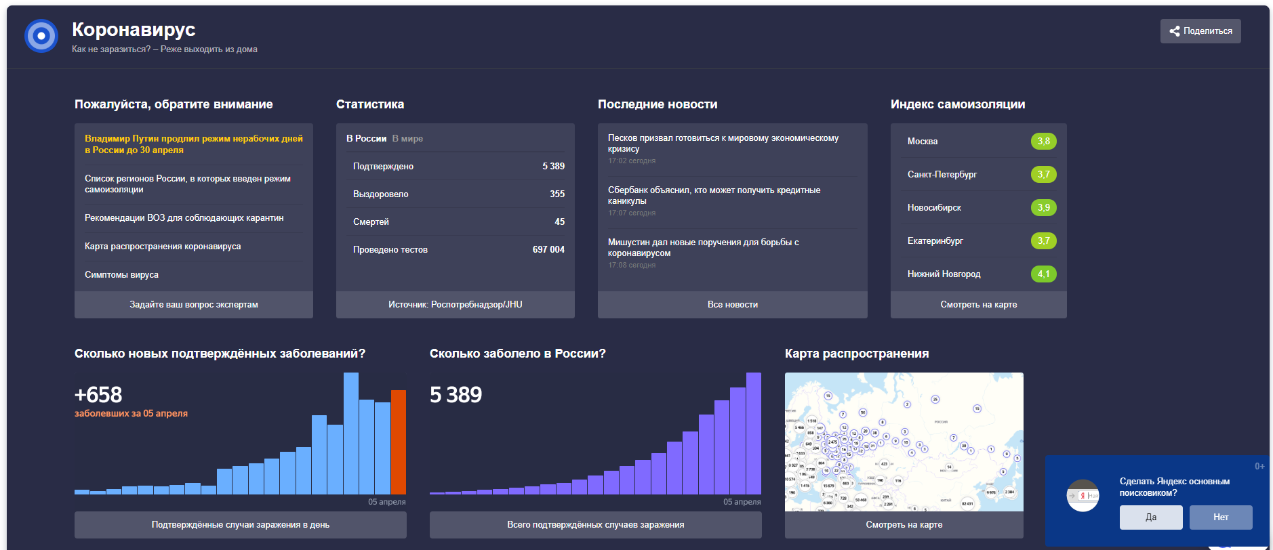The height and width of the screenshot is (550, 1273).
Task: Click the Смертей value 45
Action: coord(560,222)
